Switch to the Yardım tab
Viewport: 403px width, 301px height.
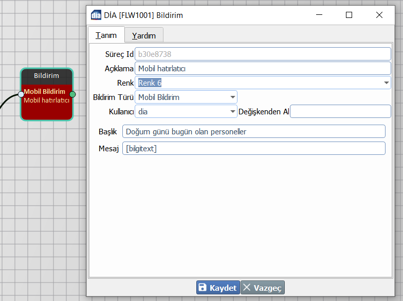tap(144, 35)
